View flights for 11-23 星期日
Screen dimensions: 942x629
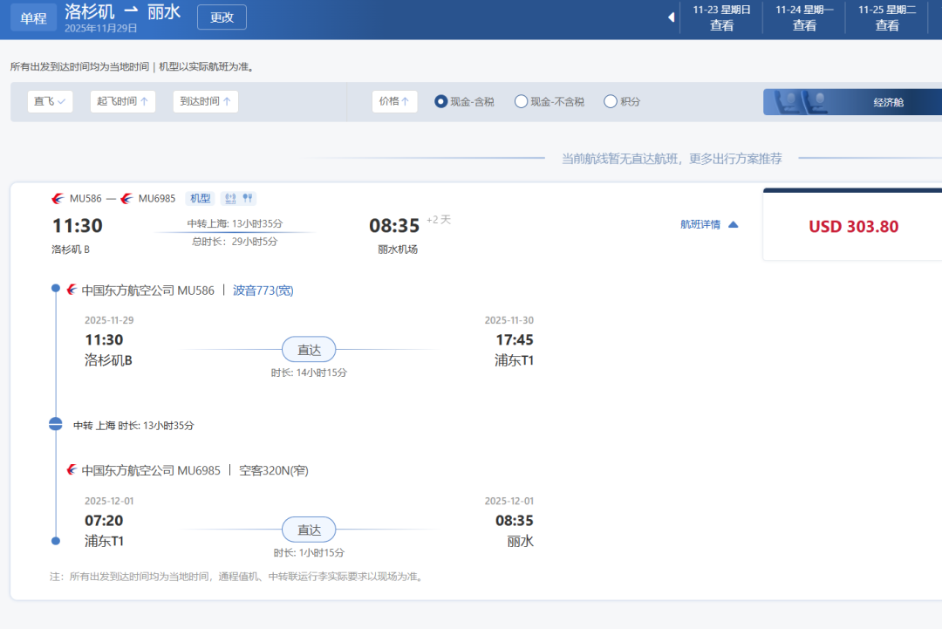(721, 17)
